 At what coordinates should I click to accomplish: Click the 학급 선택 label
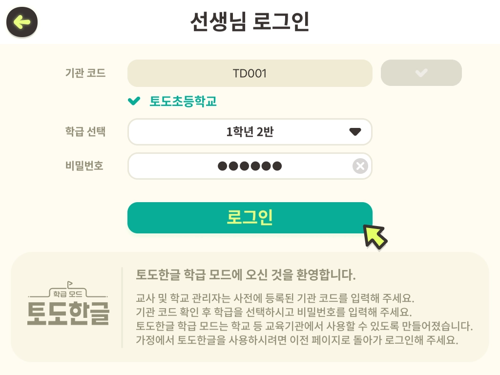[85, 131]
